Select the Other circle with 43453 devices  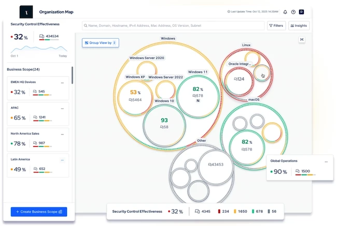click(x=216, y=167)
